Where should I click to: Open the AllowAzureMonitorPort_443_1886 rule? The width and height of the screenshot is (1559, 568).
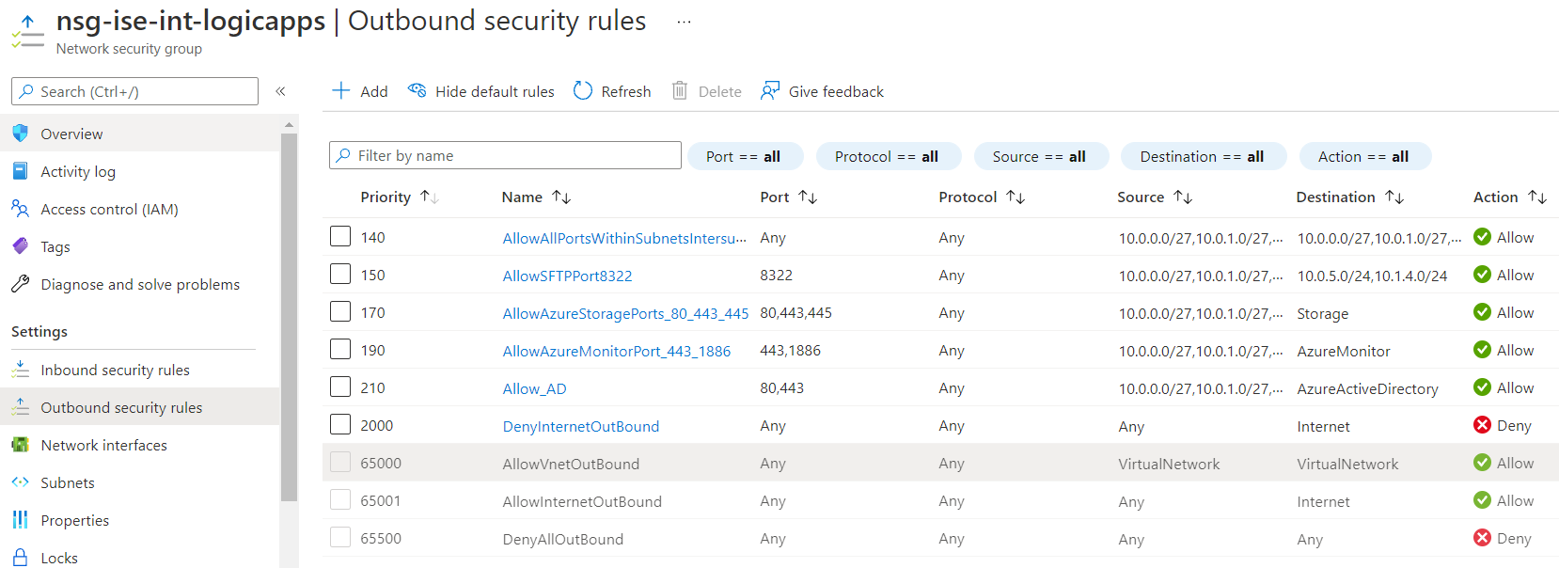coord(616,351)
